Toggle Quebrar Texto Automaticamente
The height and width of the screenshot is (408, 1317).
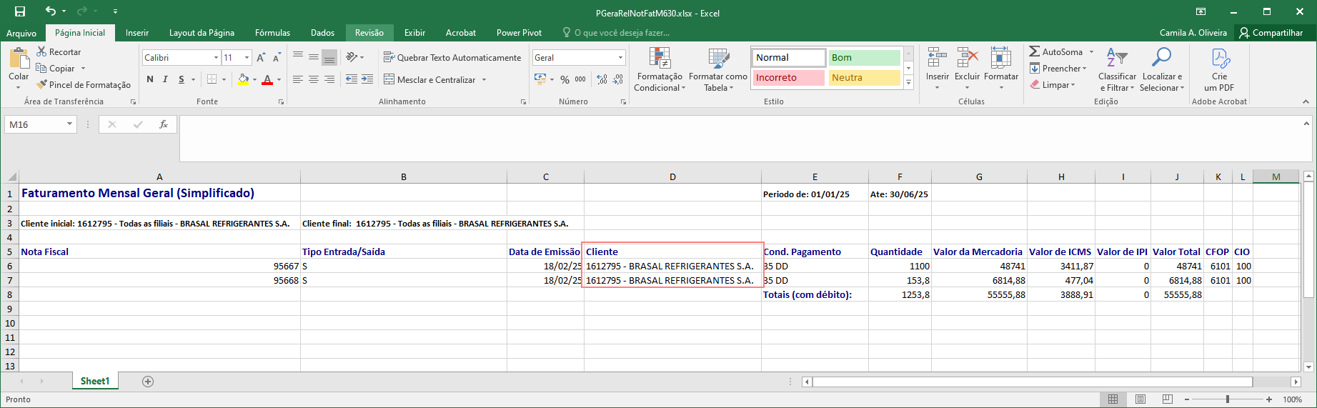pyautogui.click(x=452, y=57)
